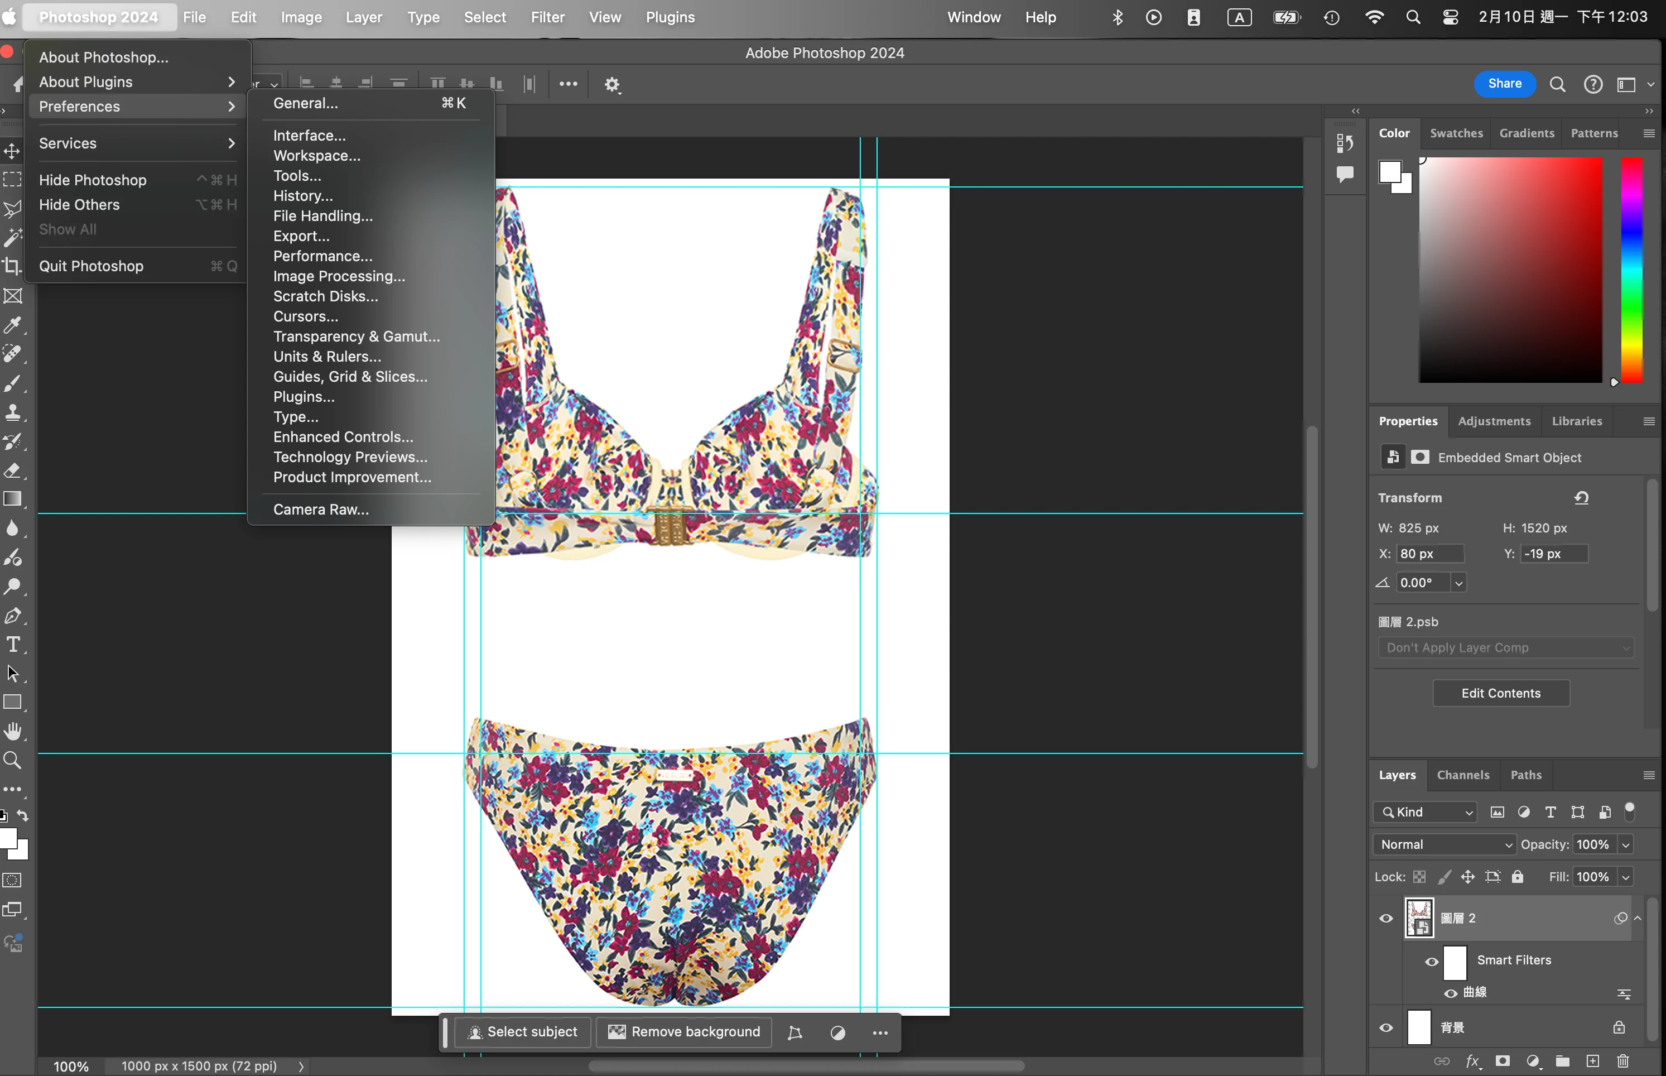
Task: Open Guides, Grid & Slices preferences
Action: point(350,377)
